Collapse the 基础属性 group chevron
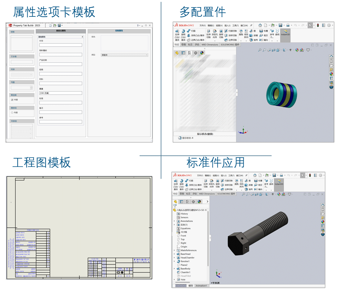The width and height of the screenshot is (337, 291). pos(82,37)
